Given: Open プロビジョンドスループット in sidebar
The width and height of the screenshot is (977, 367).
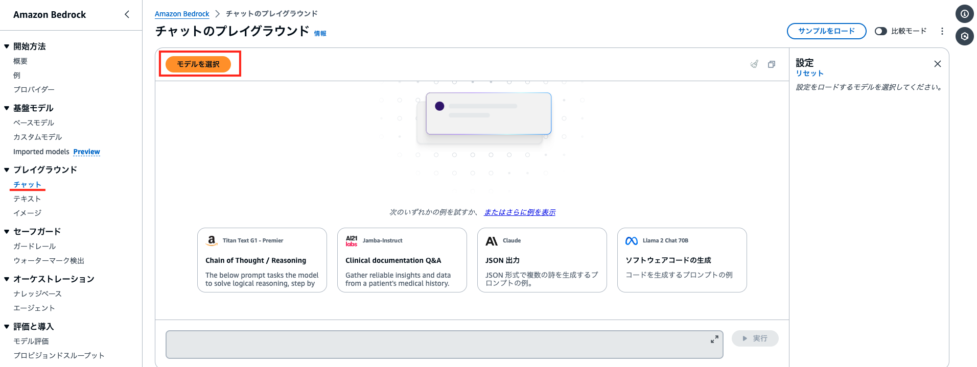Looking at the screenshot, I should pyautogui.click(x=59, y=356).
